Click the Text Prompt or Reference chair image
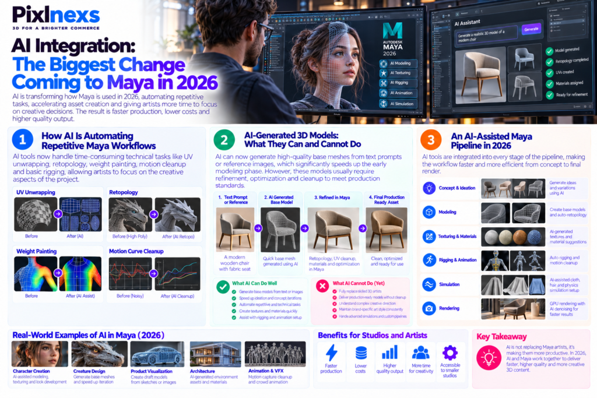597x398 pixels. [x=235, y=230]
